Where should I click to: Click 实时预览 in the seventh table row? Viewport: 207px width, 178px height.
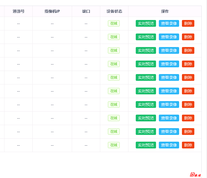pyautogui.click(x=146, y=104)
